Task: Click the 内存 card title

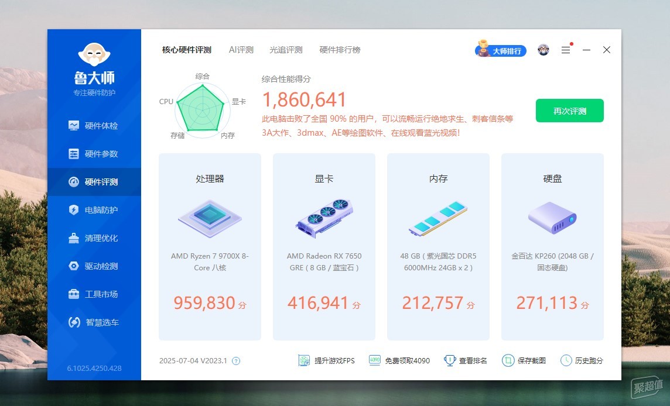Action: (439, 179)
